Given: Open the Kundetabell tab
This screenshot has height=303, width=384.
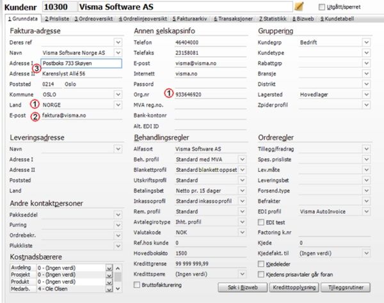Looking at the screenshot, I should pyautogui.click(x=337, y=19).
